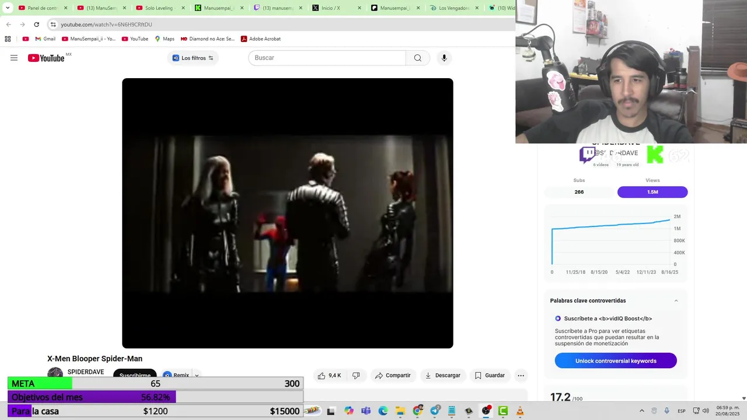Open VLC media player from the taskbar

pyautogui.click(x=520, y=411)
